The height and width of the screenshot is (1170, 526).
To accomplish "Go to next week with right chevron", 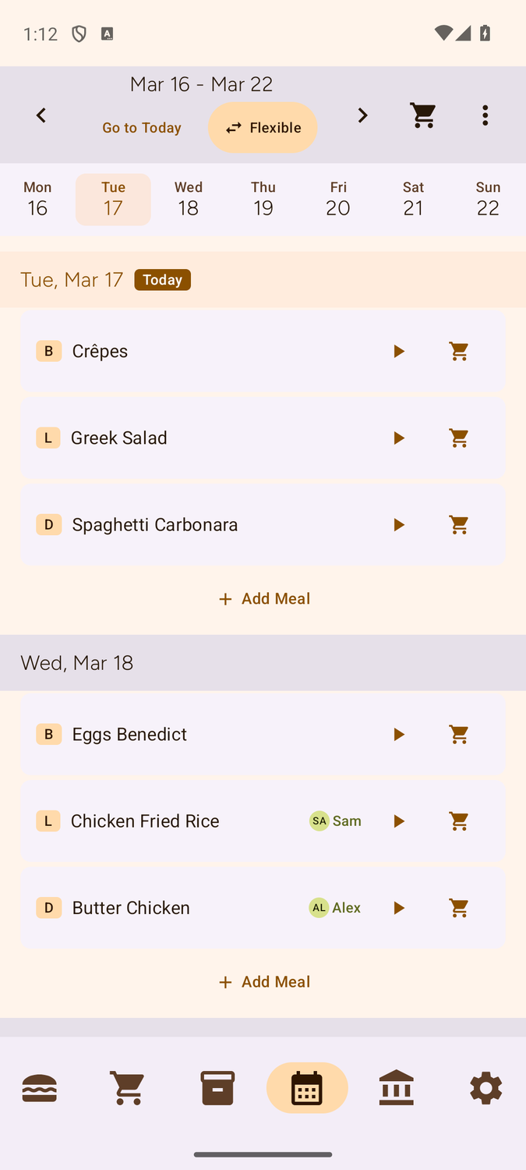I will pyautogui.click(x=362, y=115).
